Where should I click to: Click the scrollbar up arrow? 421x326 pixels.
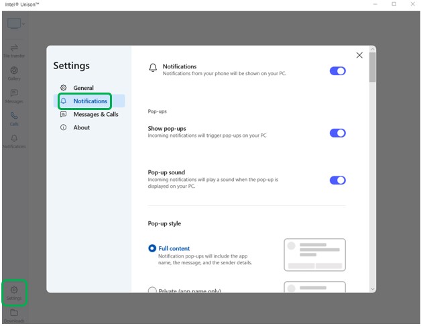(373, 49)
